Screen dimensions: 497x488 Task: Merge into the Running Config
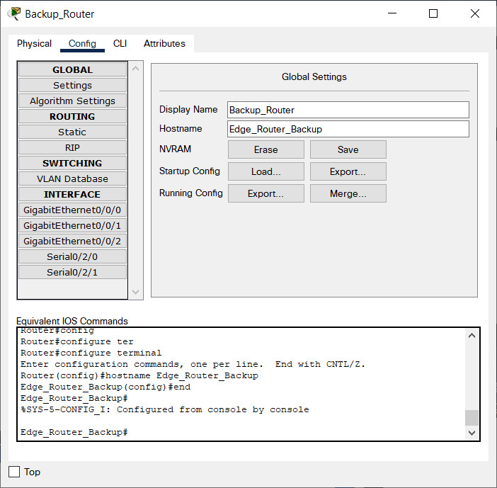(x=348, y=193)
